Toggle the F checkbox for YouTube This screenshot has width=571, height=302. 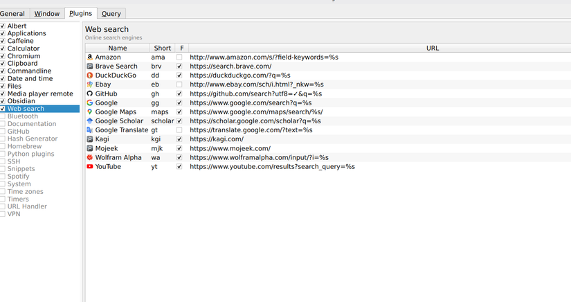pos(179,166)
